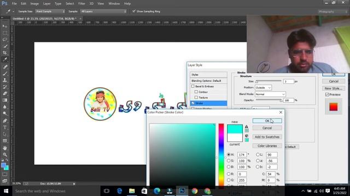Select the L lightness radio button
Viewport: 350px width, 196px height.
click(258, 154)
